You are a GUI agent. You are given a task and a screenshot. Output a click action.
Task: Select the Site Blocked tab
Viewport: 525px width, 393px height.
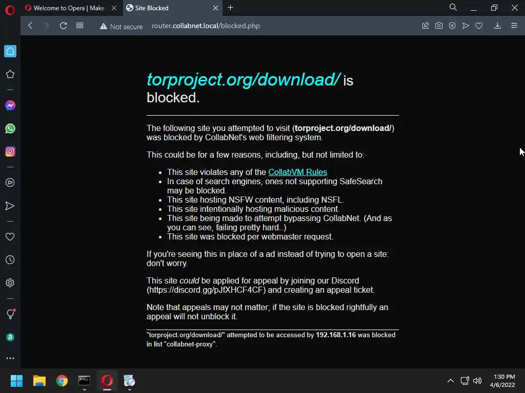[167, 8]
